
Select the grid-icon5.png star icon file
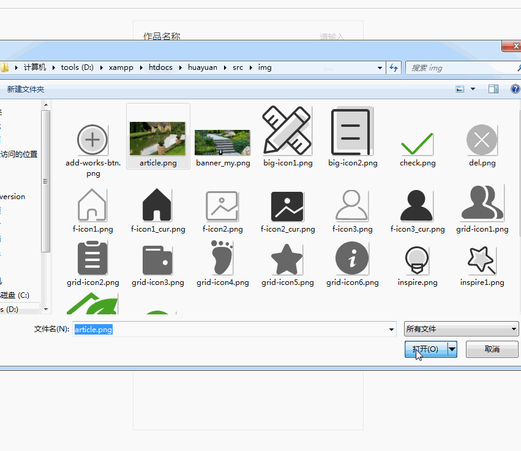pyautogui.click(x=287, y=260)
